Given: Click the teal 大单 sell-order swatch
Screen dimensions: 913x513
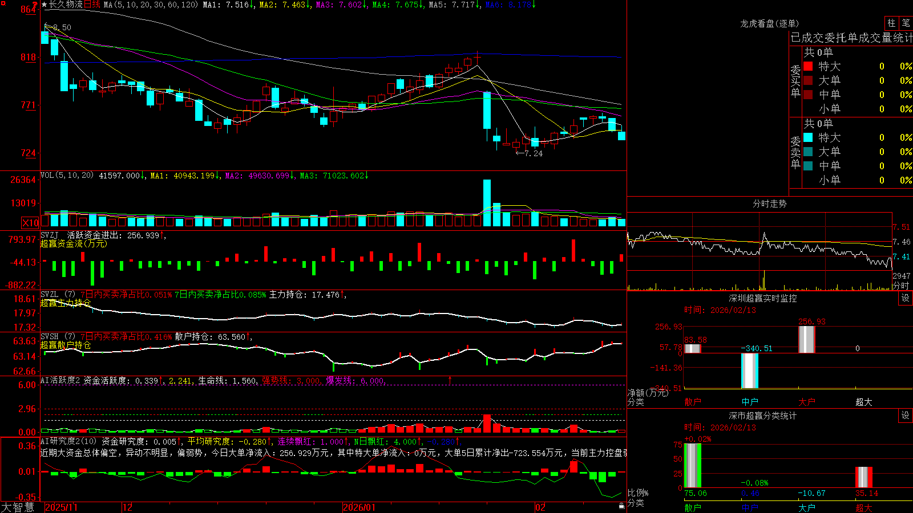Looking at the screenshot, I should (x=808, y=152).
